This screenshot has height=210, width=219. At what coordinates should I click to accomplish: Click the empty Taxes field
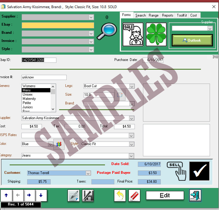[103, 182]
